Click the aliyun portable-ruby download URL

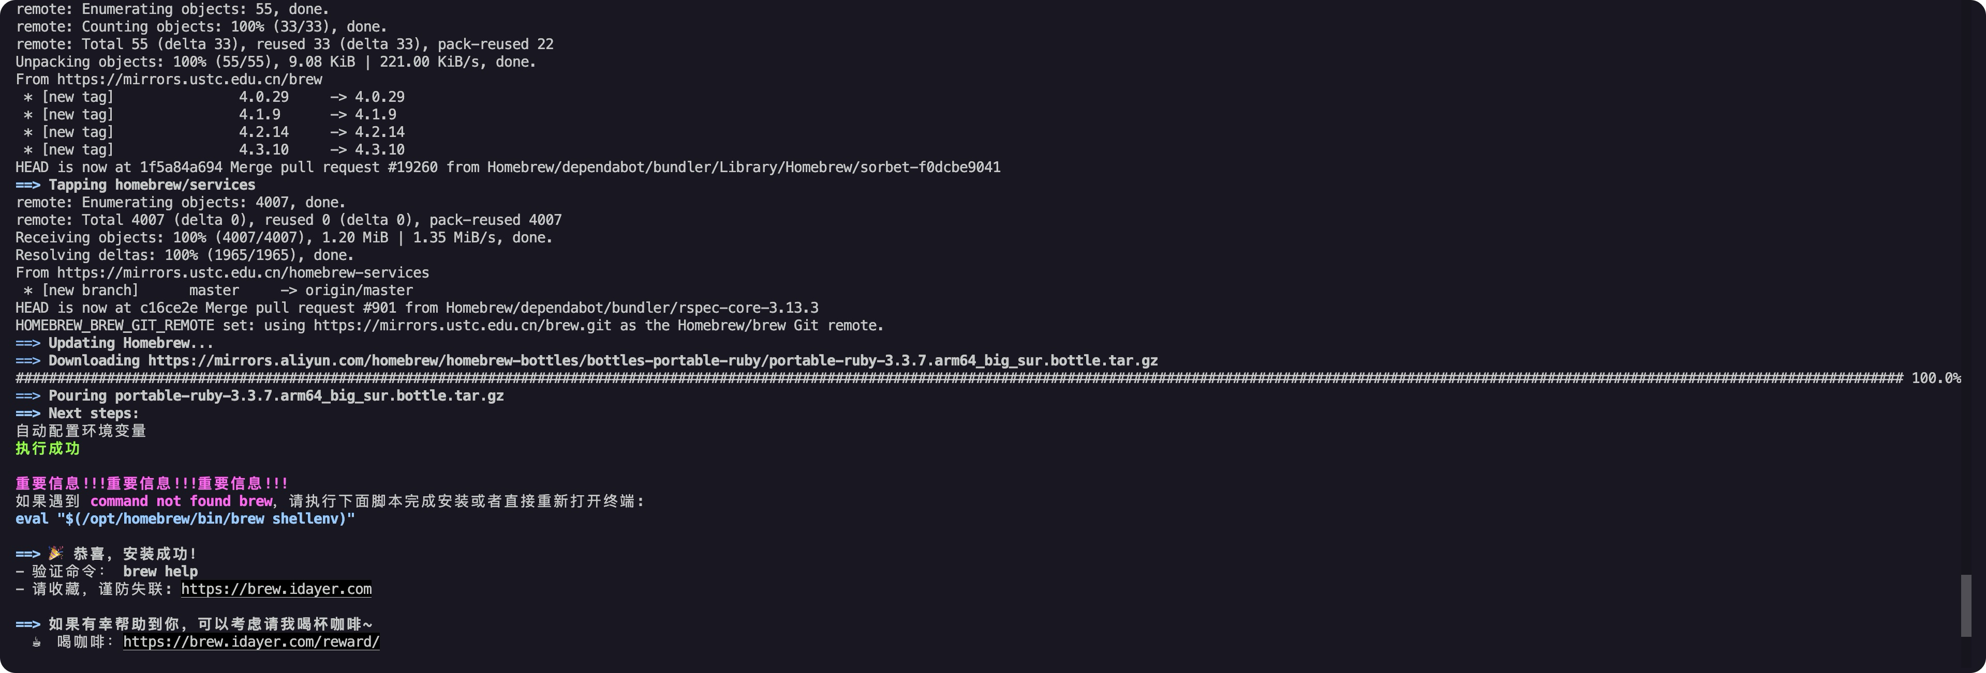pyautogui.click(x=653, y=360)
